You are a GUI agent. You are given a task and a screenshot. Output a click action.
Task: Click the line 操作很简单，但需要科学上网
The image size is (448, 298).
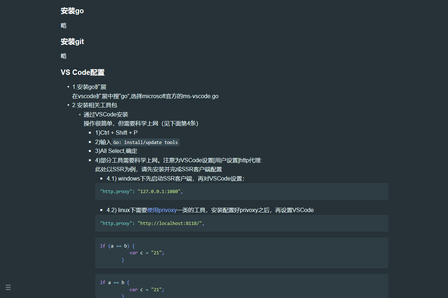tap(141, 124)
